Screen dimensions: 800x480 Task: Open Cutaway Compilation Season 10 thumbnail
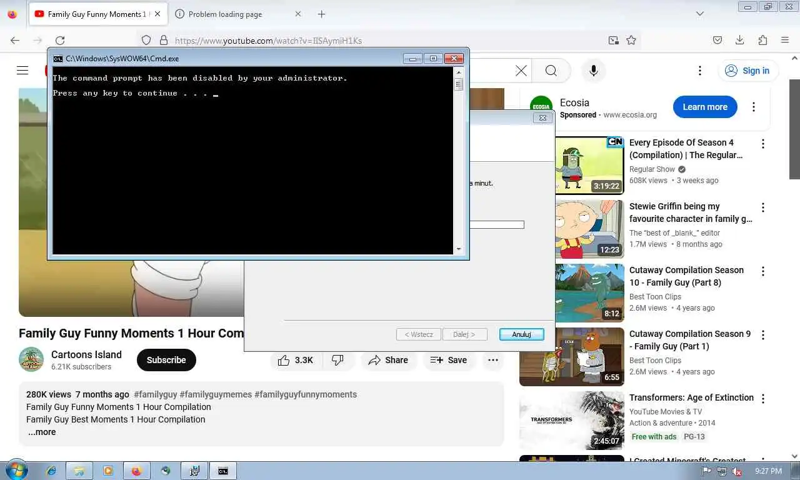tap(589, 292)
